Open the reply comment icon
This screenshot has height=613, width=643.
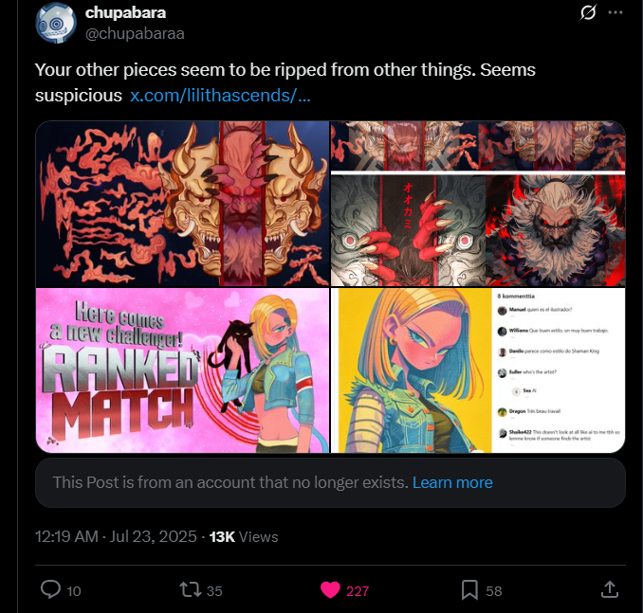tap(51, 590)
